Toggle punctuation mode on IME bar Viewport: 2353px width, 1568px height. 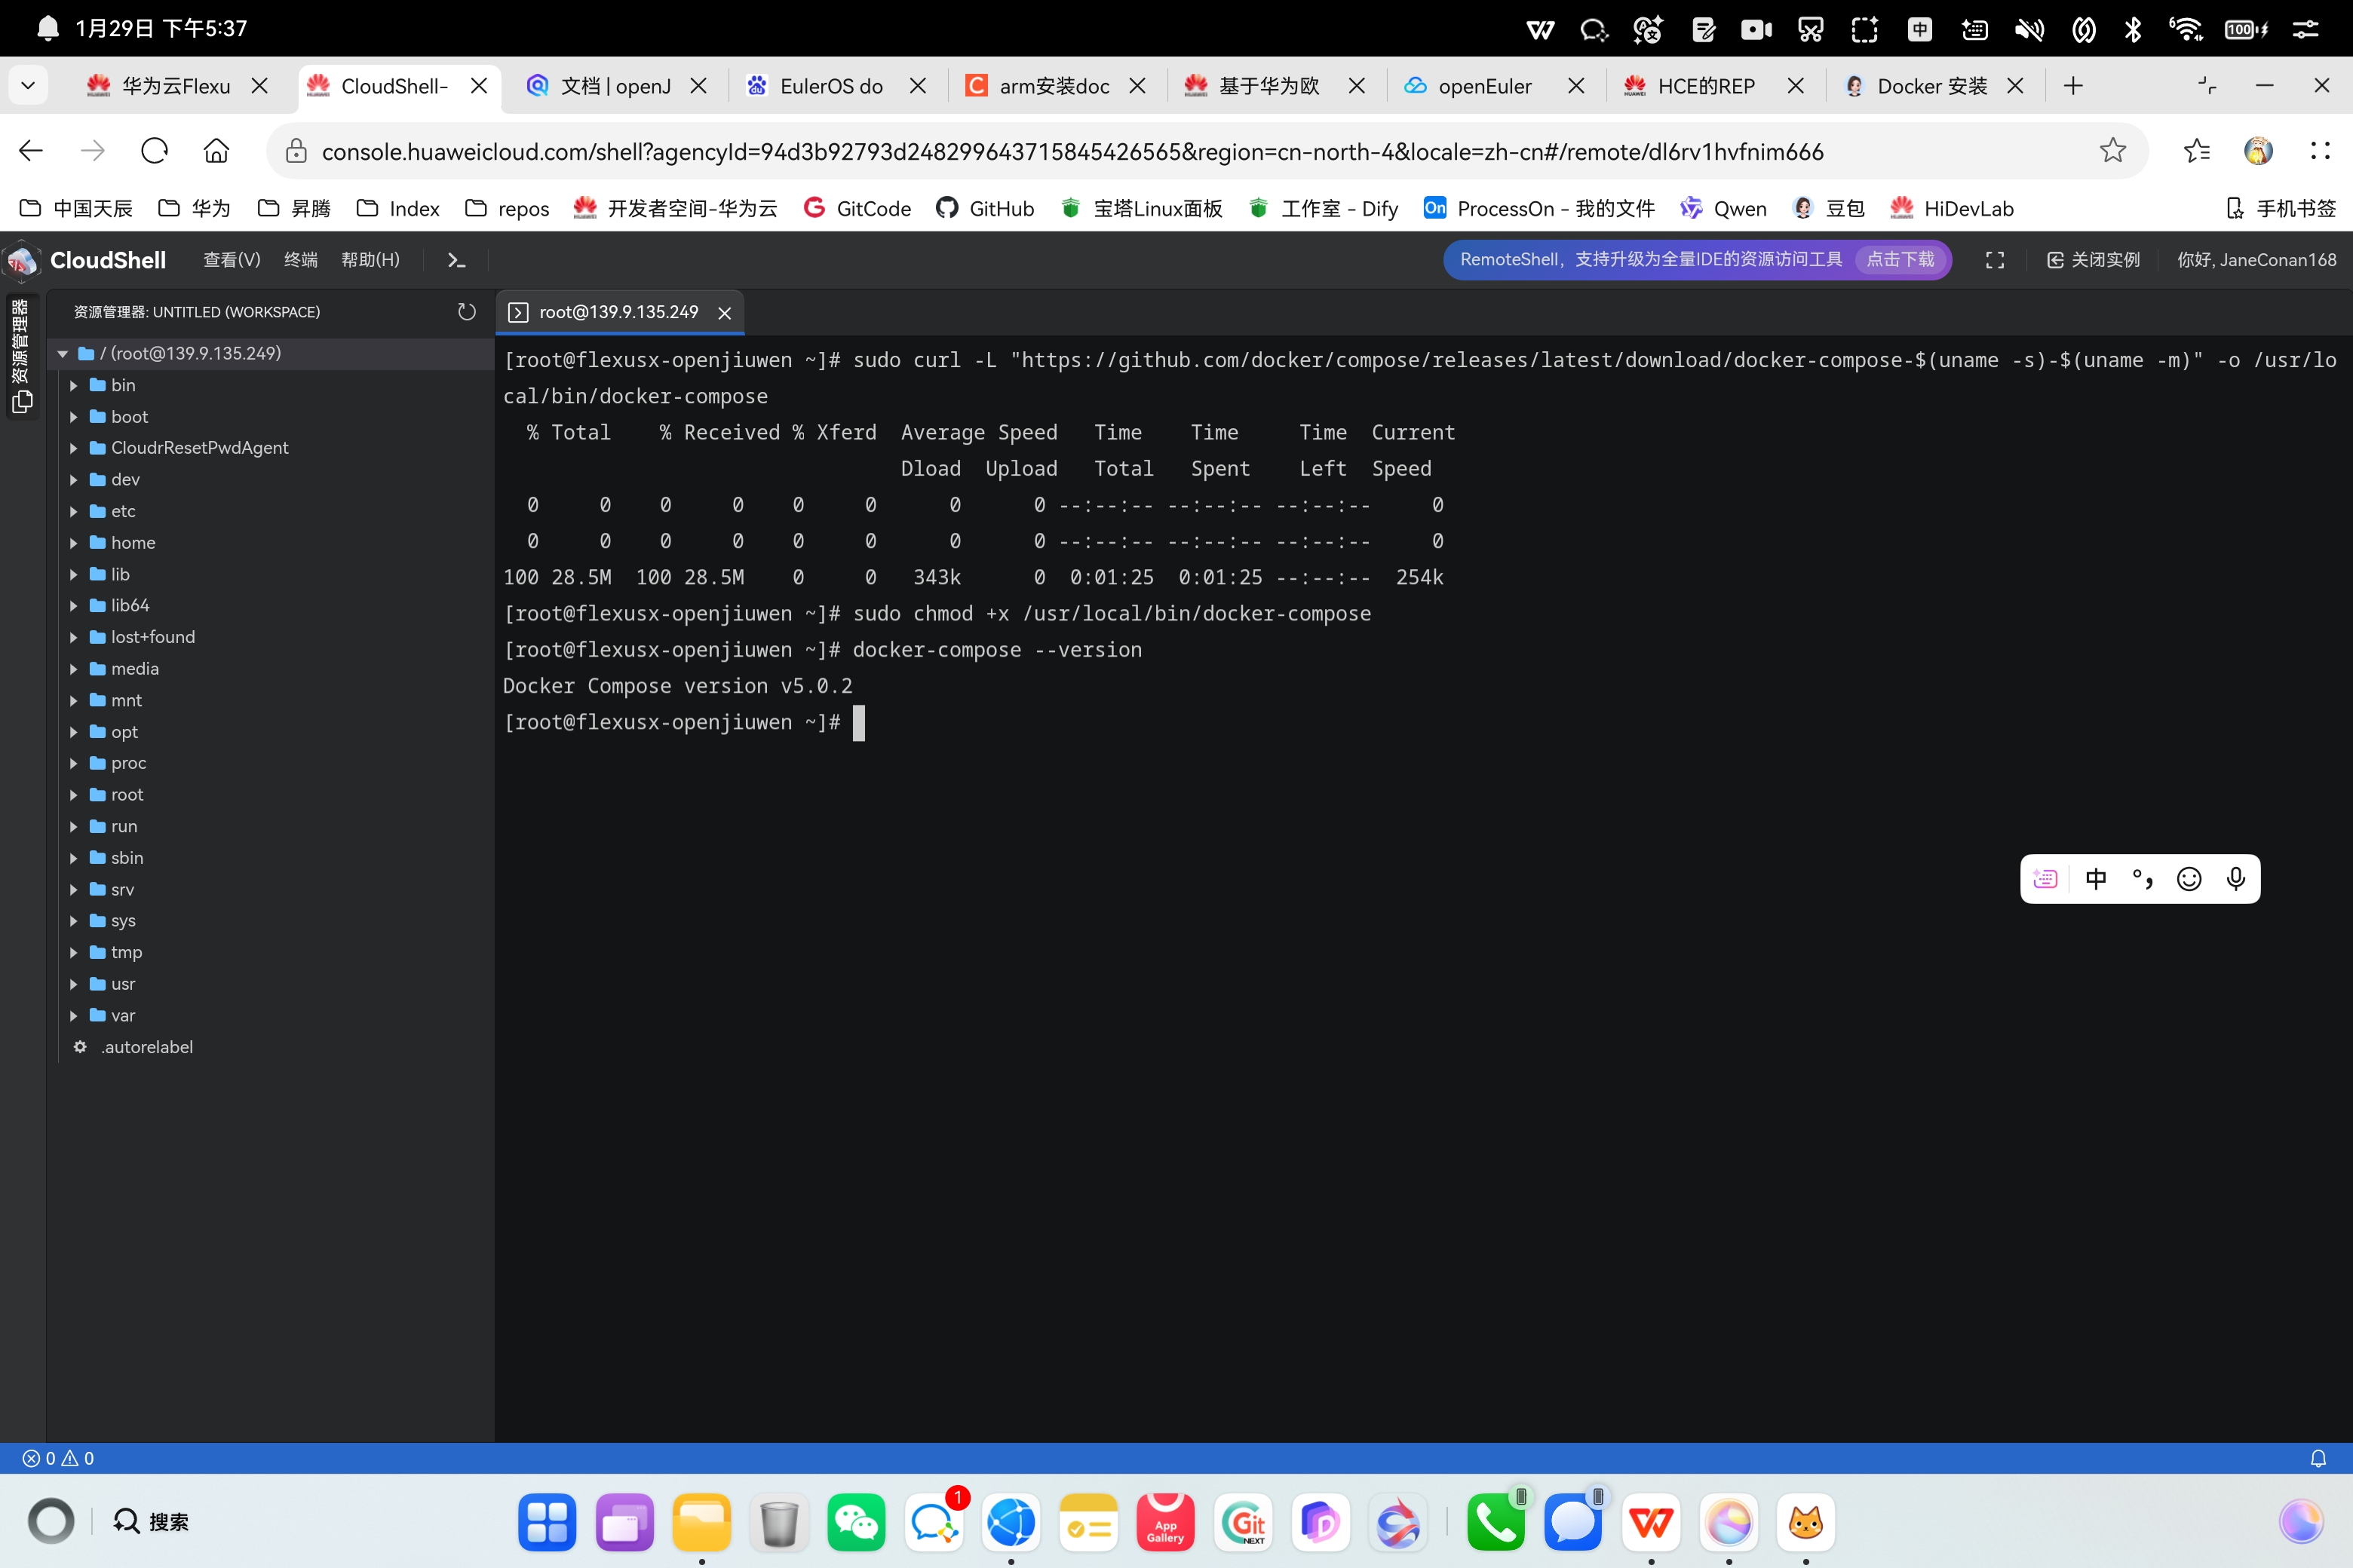click(x=2142, y=879)
